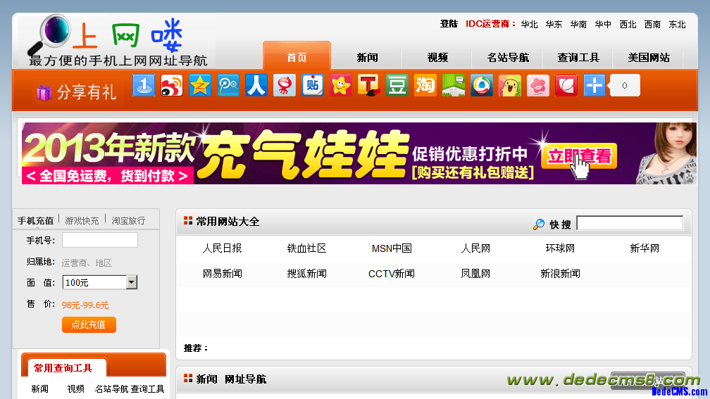Open the 美国网站 tab
This screenshot has height=399, width=710.
pyautogui.click(x=649, y=58)
